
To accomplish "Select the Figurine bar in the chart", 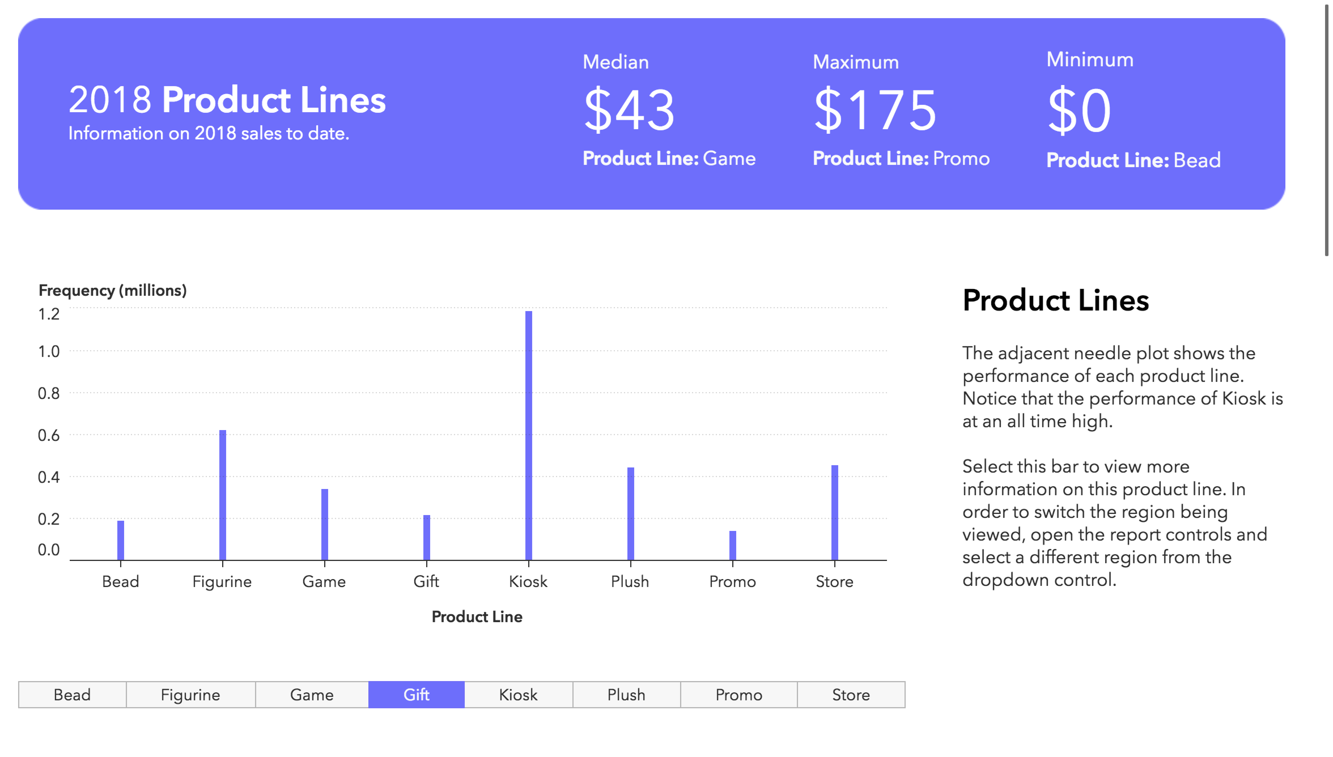I will pyautogui.click(x=222, y=494).
